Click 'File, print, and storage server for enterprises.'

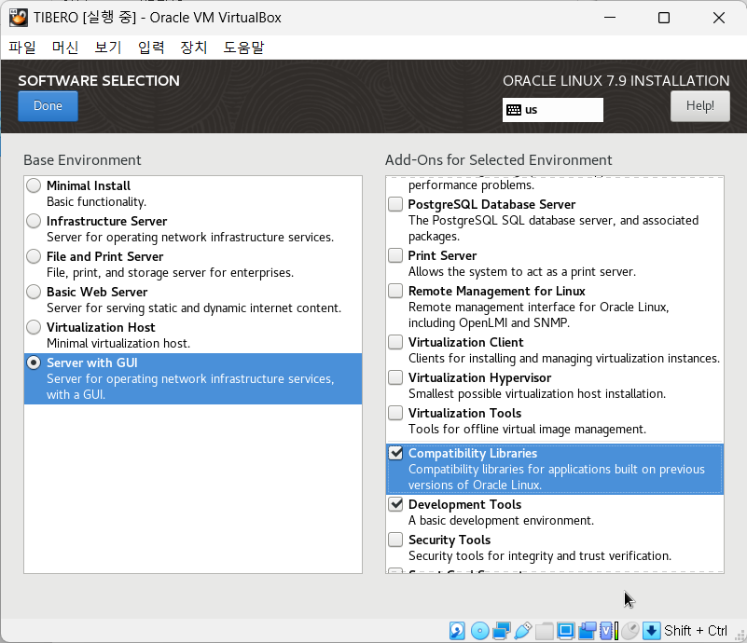[x=170, y=273]
